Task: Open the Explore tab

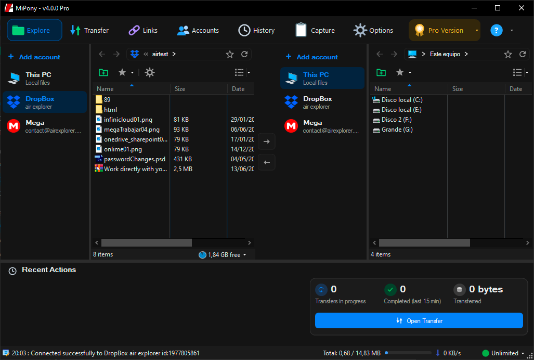Action: (x=35, y=30)
